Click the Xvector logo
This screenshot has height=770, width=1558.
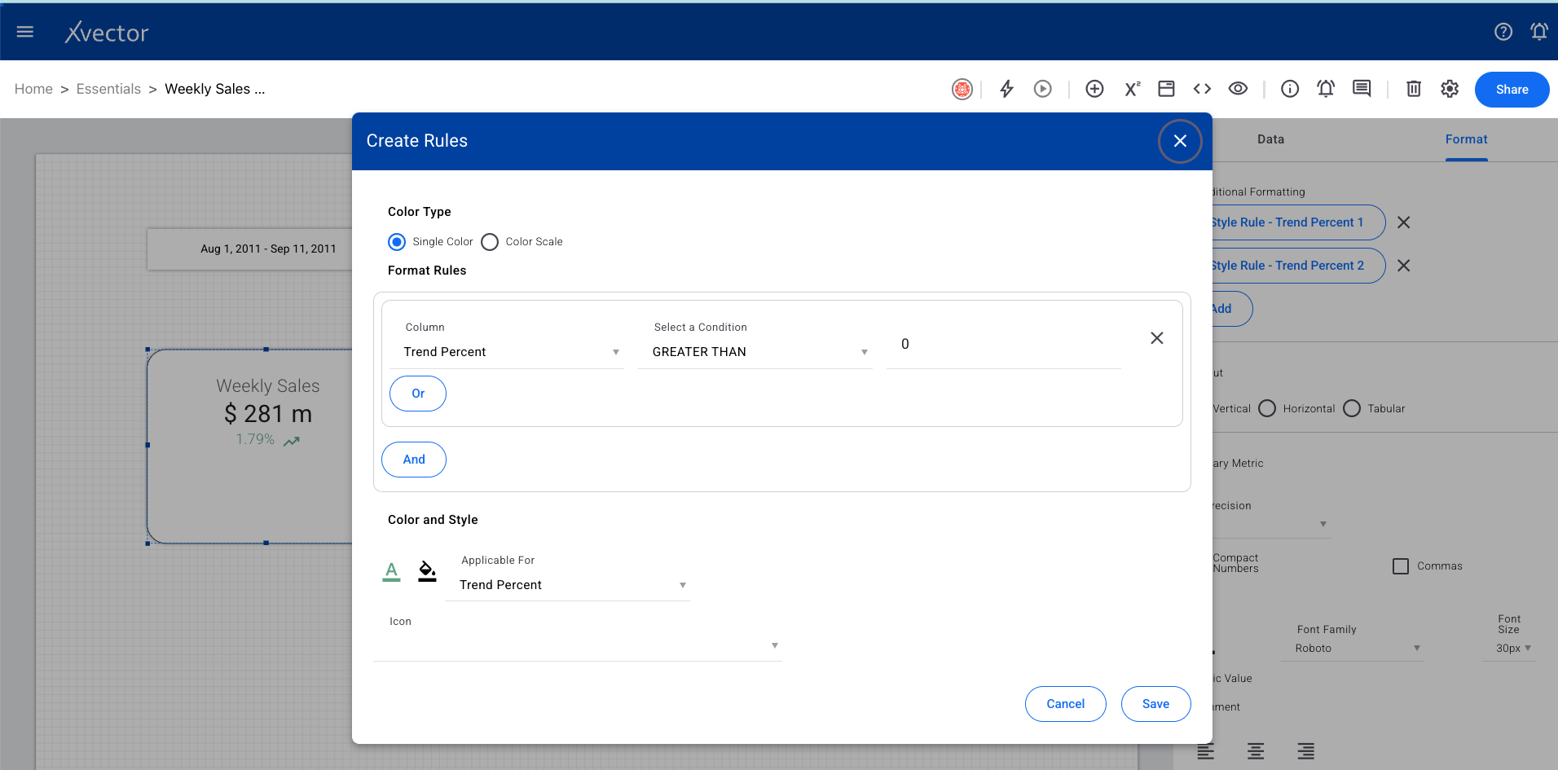pos(107,33)
